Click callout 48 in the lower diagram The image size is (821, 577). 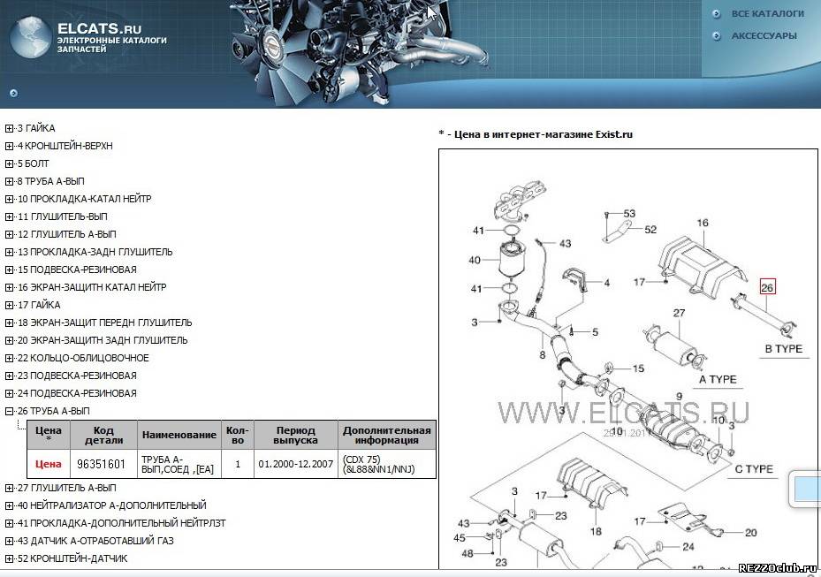468,553
